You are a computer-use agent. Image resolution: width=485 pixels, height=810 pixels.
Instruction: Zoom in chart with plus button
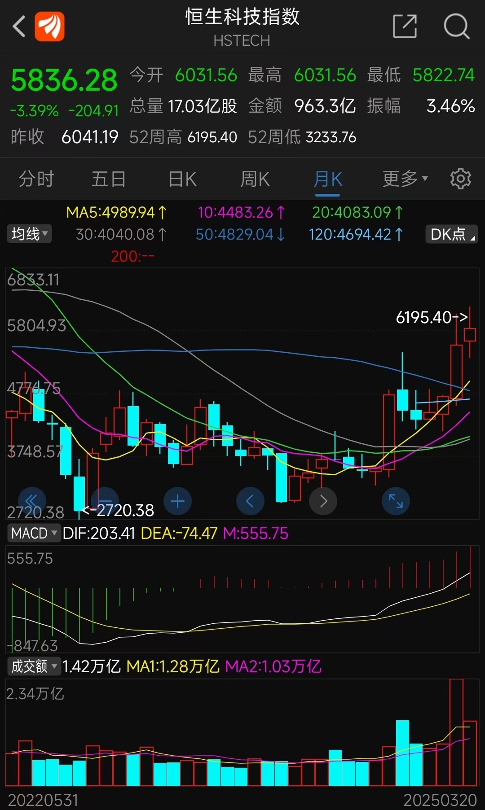click(177, 501)
